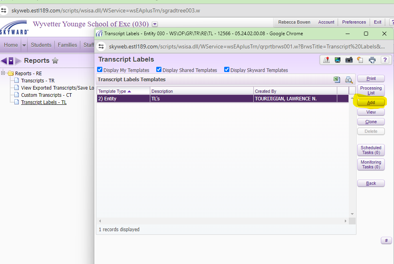394x264 pixels.
Task: Click the Clone button
Action: tap(371, 122)
